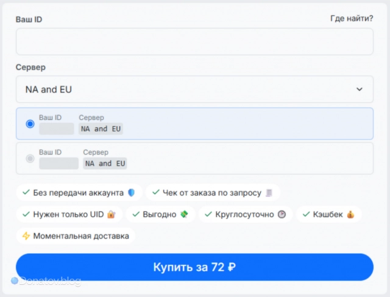
Task: Click the text Выгодно
Action: tap(160, 214)
